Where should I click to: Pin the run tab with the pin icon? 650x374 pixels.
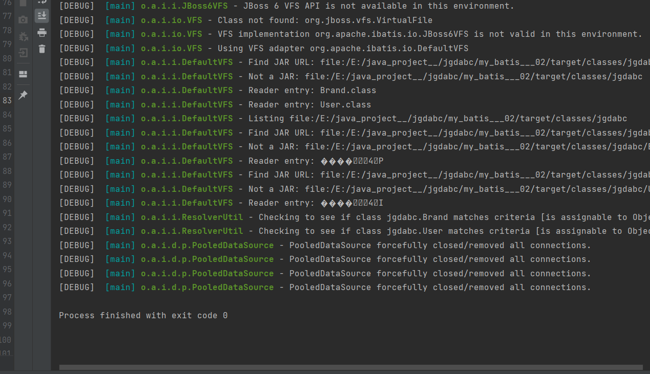coord(23,96)
